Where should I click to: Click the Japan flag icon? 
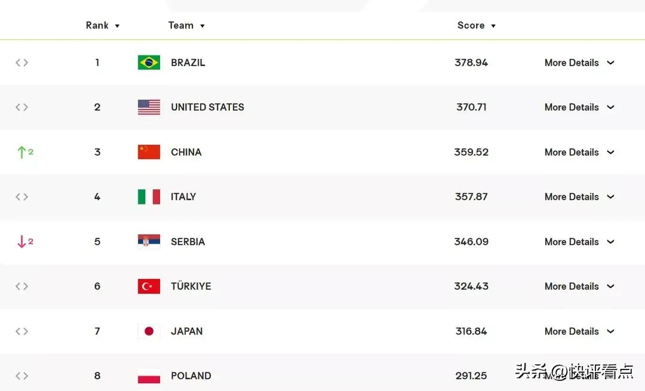pos(149,331)
